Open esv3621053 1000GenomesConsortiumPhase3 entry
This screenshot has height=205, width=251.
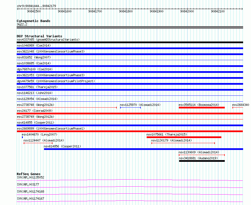coord(51,75)
